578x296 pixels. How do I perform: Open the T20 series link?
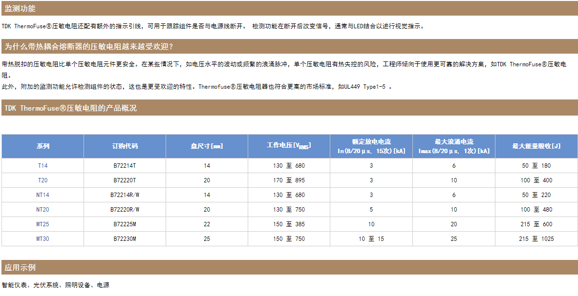click(x=43, y=180)
